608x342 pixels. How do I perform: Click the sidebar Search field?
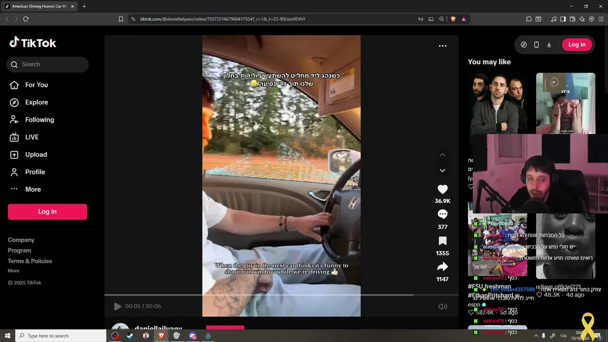47,64
